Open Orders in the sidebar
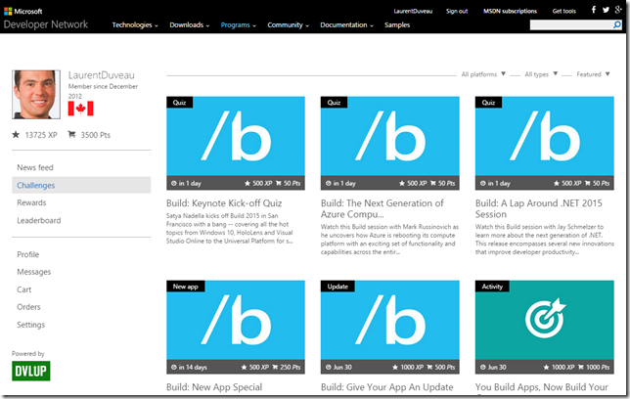The height and width of the screenshot is (399, 630). point(28,307)
